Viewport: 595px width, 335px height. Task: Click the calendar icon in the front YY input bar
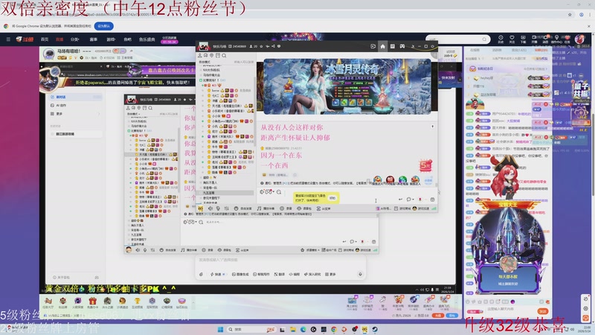tap(432, 199)
